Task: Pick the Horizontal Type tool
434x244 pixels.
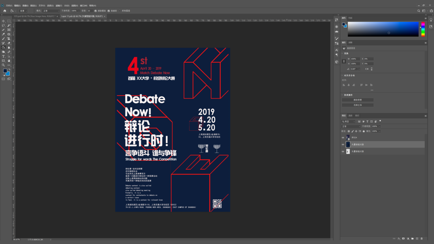Action: pos(4,56)
